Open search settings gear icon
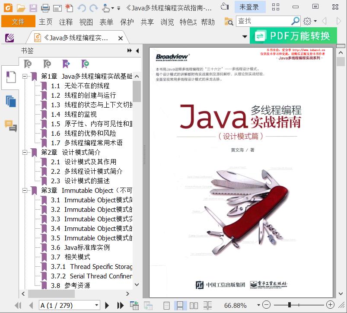The image size is (347, 313). (307, 21)
